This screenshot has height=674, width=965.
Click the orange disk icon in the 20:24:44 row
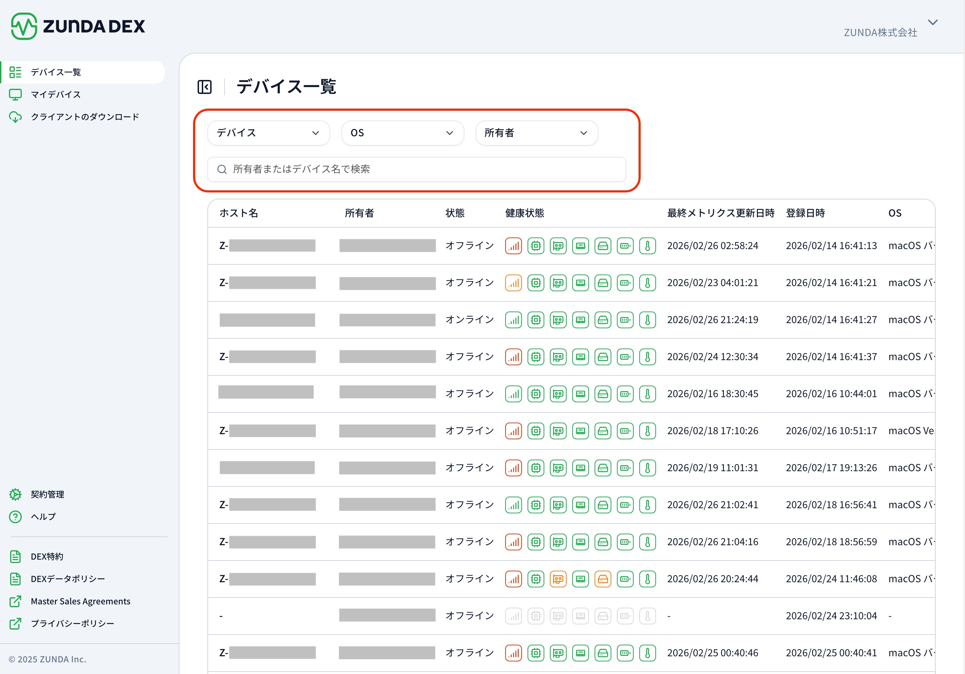(603, 579)
